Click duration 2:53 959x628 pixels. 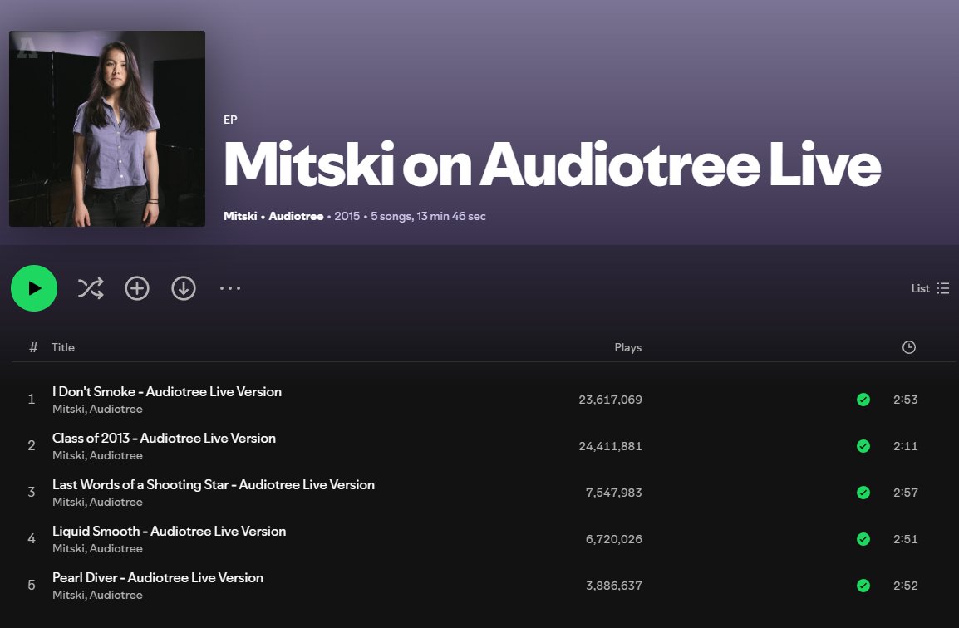point(905,400)
